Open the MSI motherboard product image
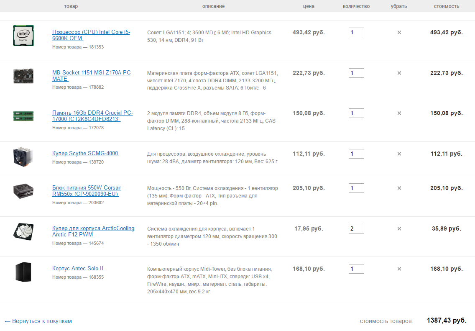 point(23,76)
